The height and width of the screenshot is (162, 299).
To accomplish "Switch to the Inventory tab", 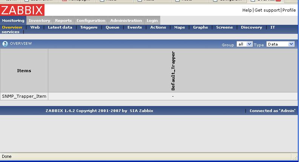I will [40, 20].
